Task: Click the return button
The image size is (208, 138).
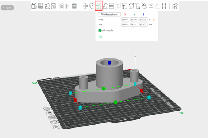Action: 7,8
